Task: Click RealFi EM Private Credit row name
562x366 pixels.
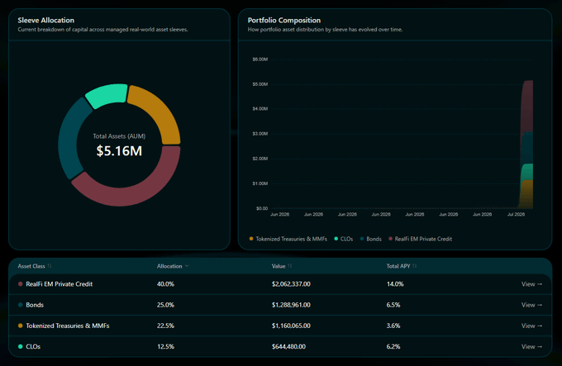Action: click(60, 284)
